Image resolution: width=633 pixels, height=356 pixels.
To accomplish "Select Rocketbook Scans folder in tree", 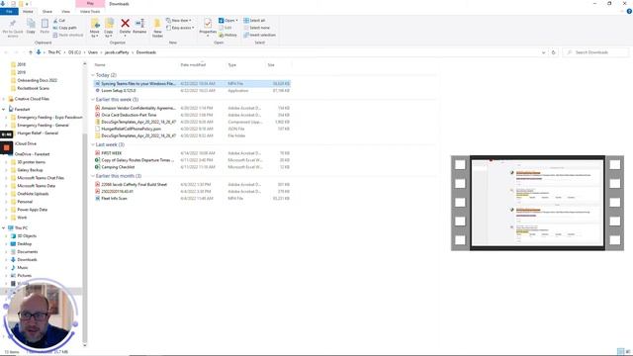I will click(33, 88).
